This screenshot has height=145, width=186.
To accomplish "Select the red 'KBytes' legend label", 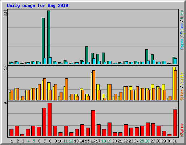I will tap(182, 130).
